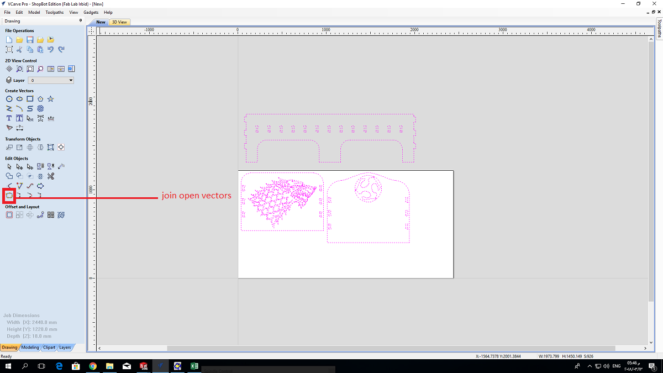
Task: Open the Toolpaths menu
Action: click(x=54, y=12)
